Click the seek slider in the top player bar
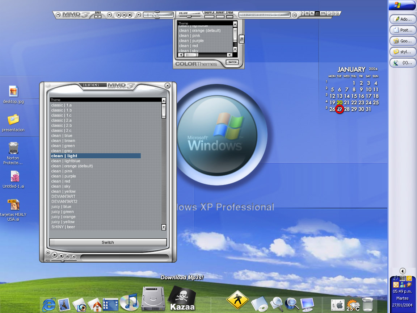Viewport: 417px width, 313px height. pyautogui.click(x=157, y=15)
